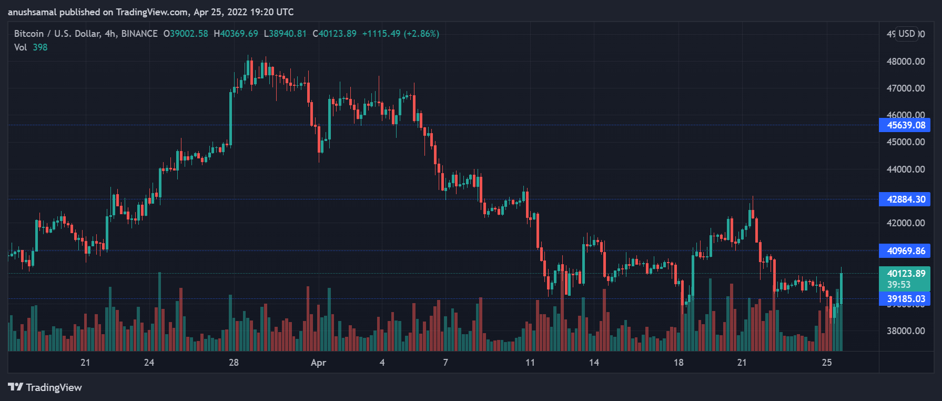Click the change value +1115.49 (+2.86%)
Image resolution: width=942 pixels, height=401 pixels.
pyautogui.click(x=401, y=34)
